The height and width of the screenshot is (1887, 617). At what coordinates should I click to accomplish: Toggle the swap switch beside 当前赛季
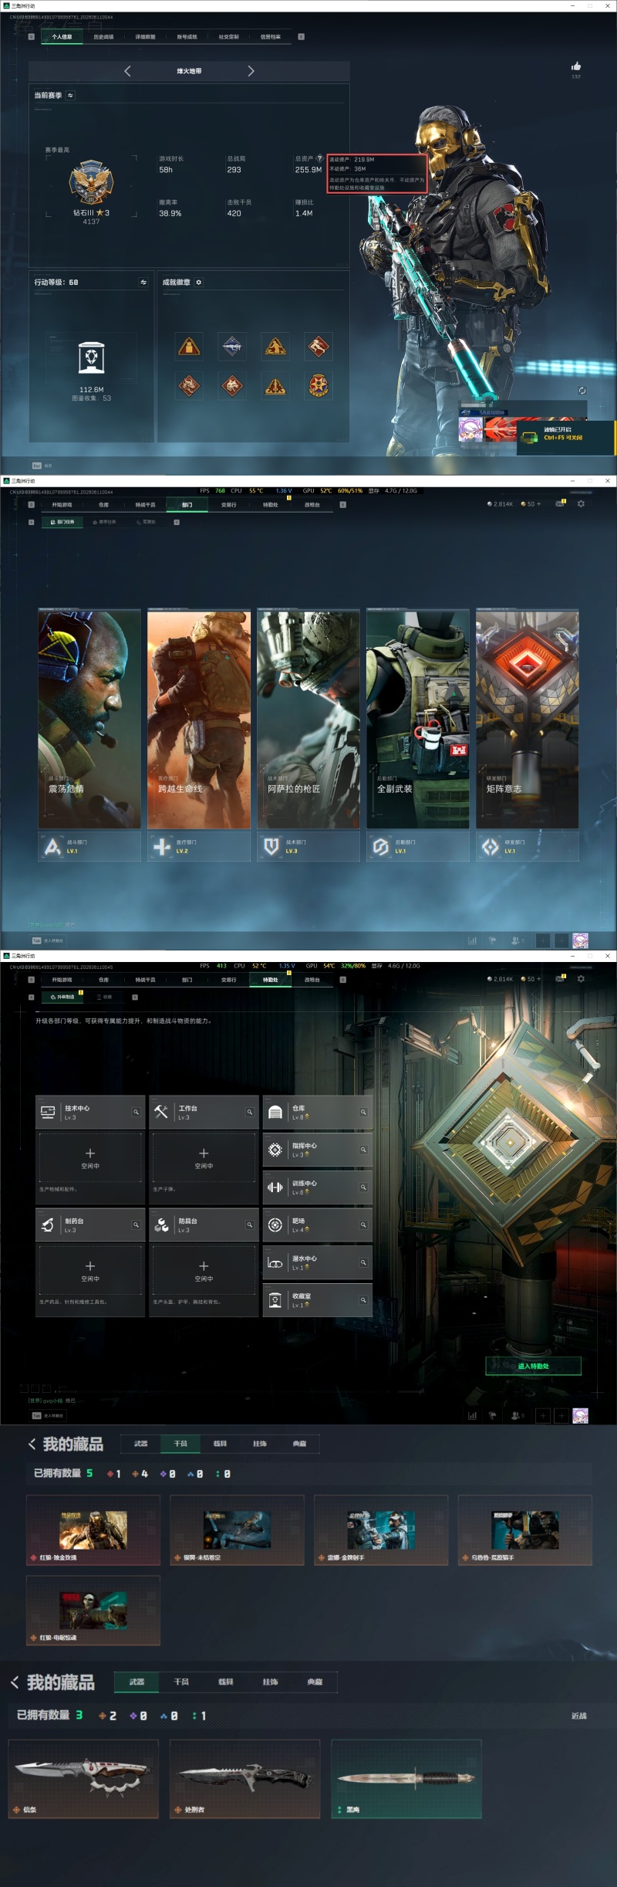(x=70, y=96)
